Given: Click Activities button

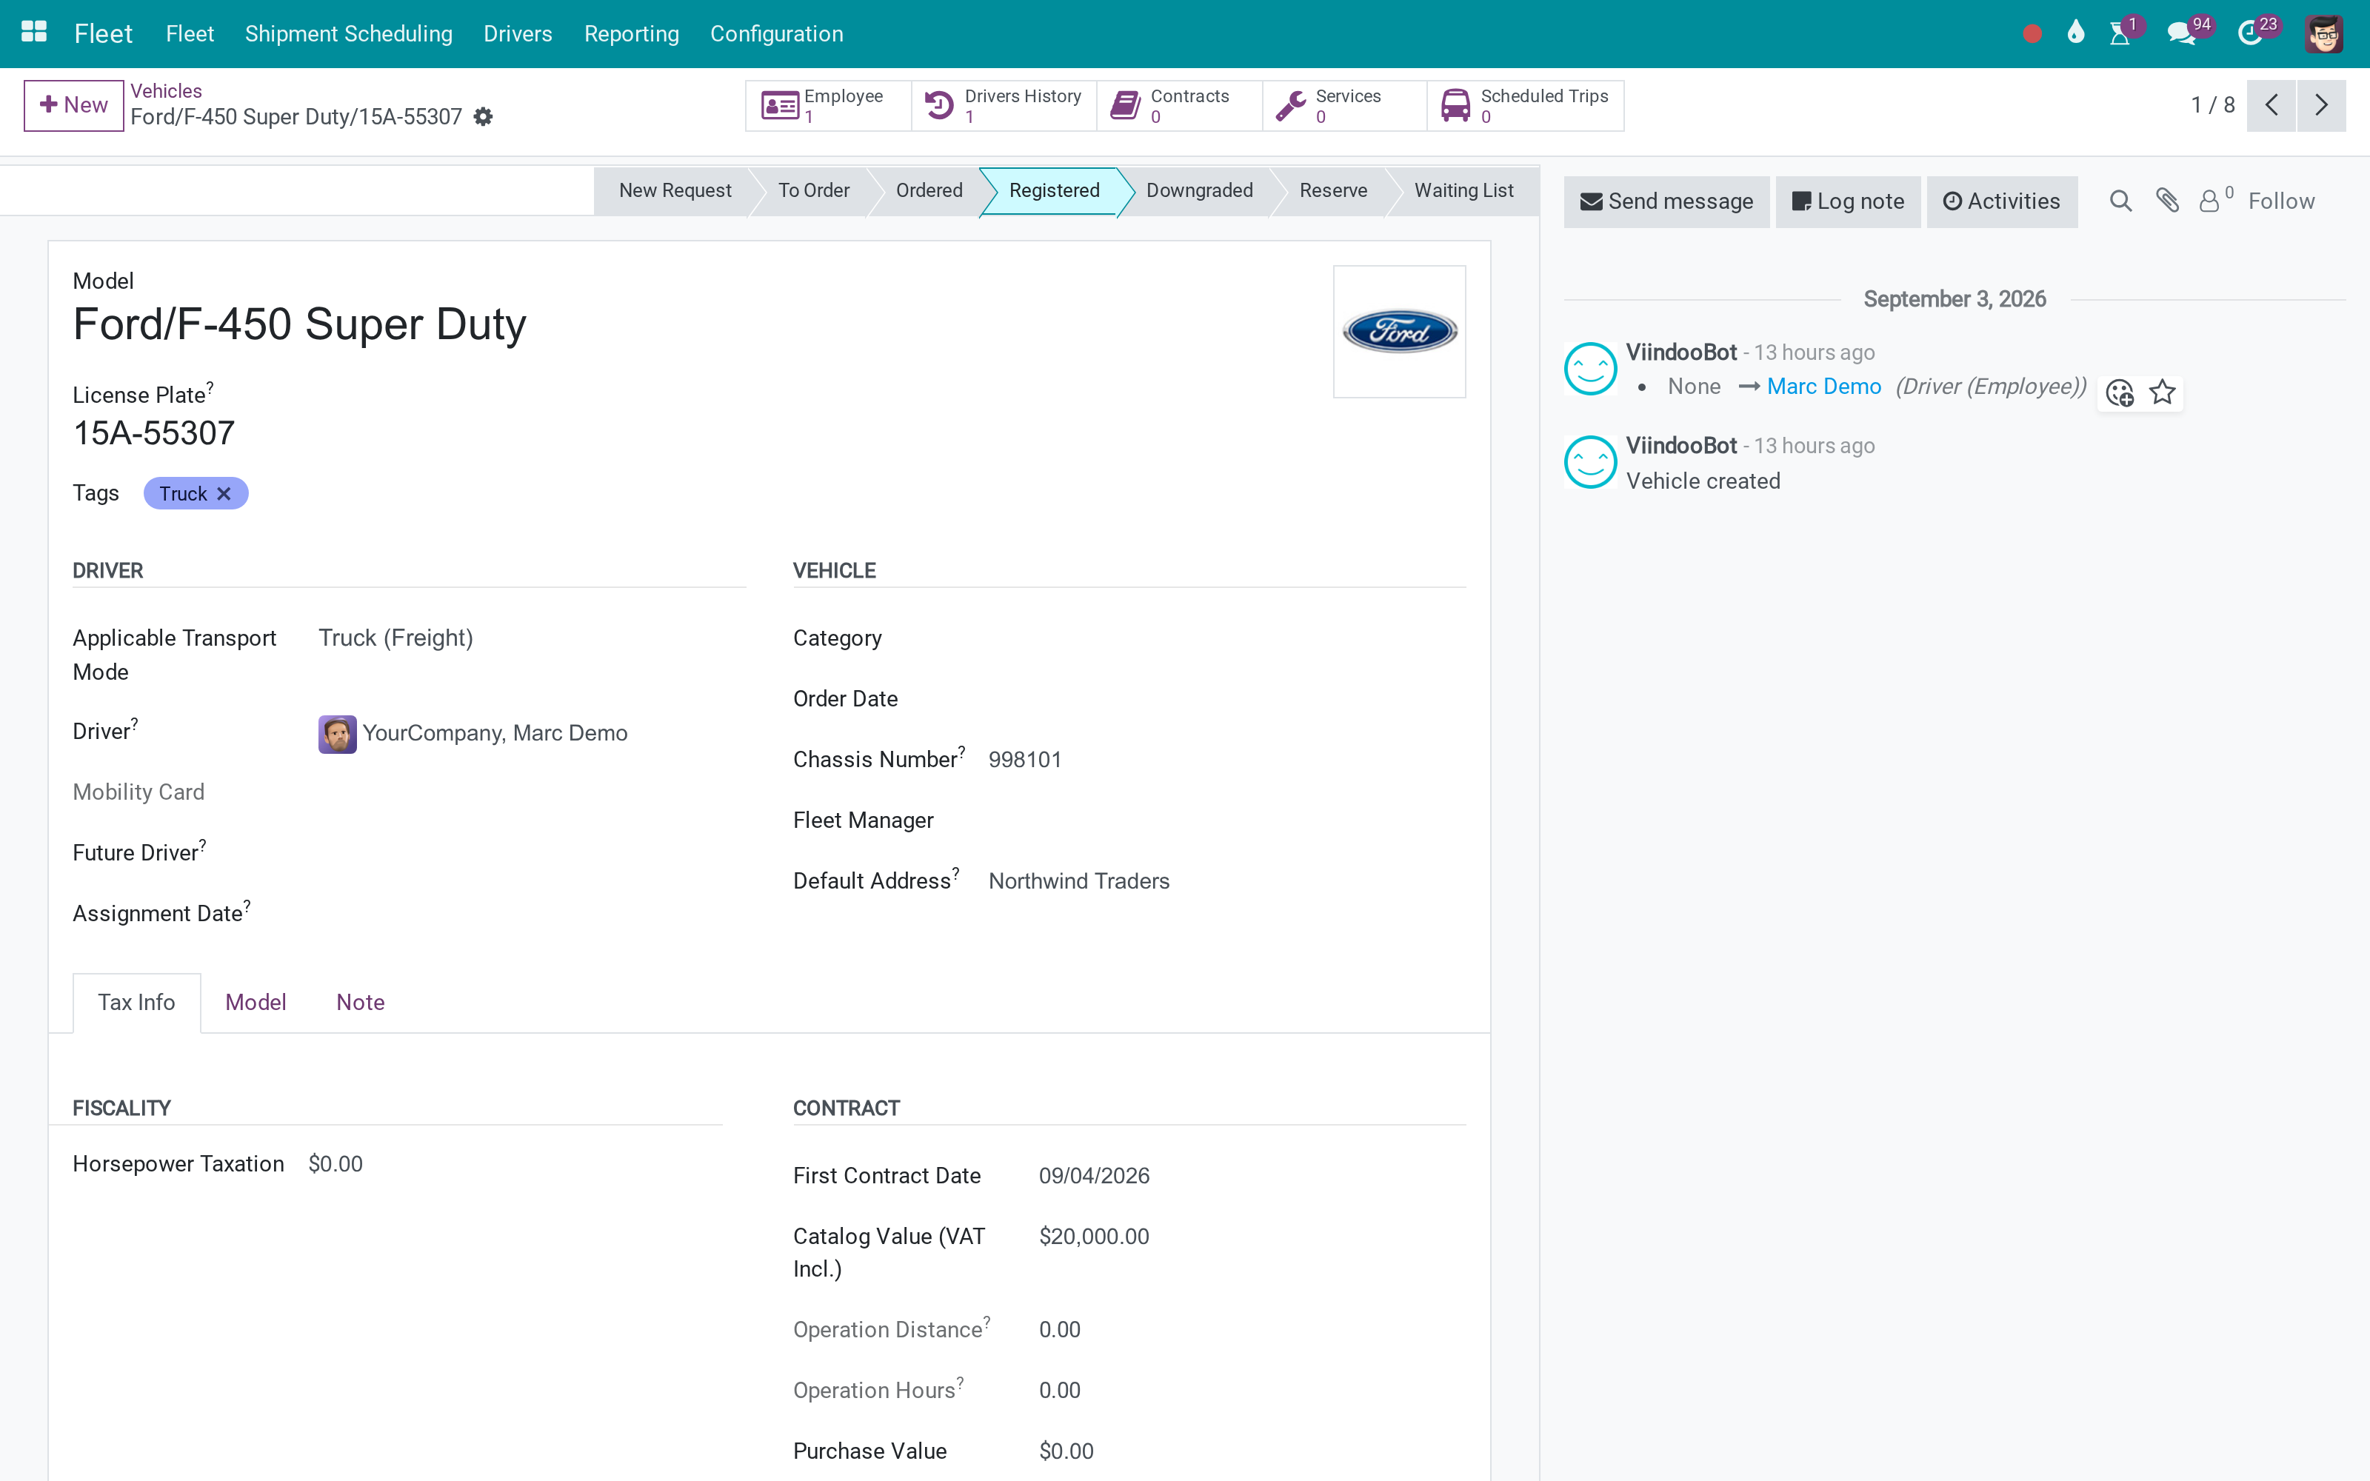Looking at the screenshot, I should tap(2002, 201).
